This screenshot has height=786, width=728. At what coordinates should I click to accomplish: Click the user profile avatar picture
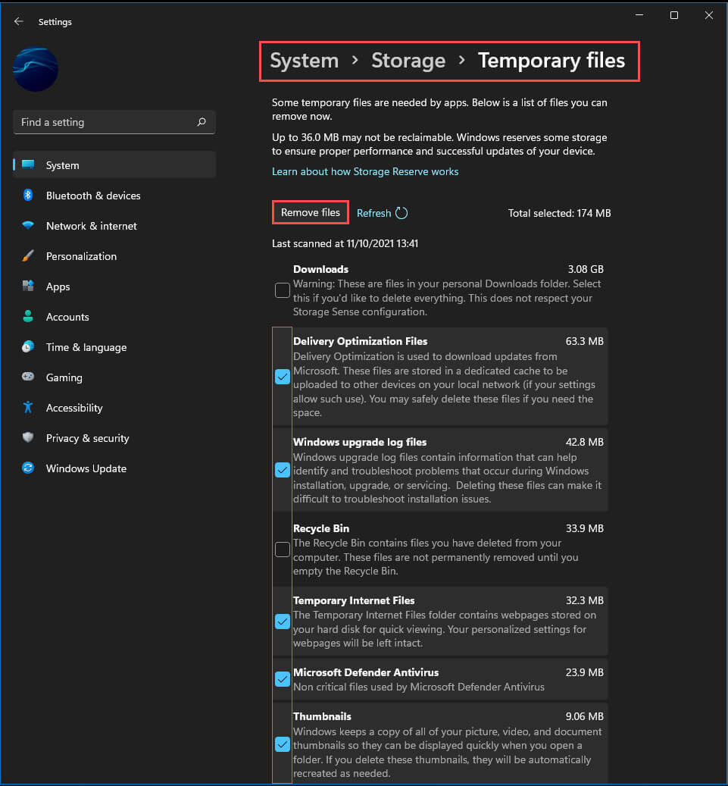35,69
